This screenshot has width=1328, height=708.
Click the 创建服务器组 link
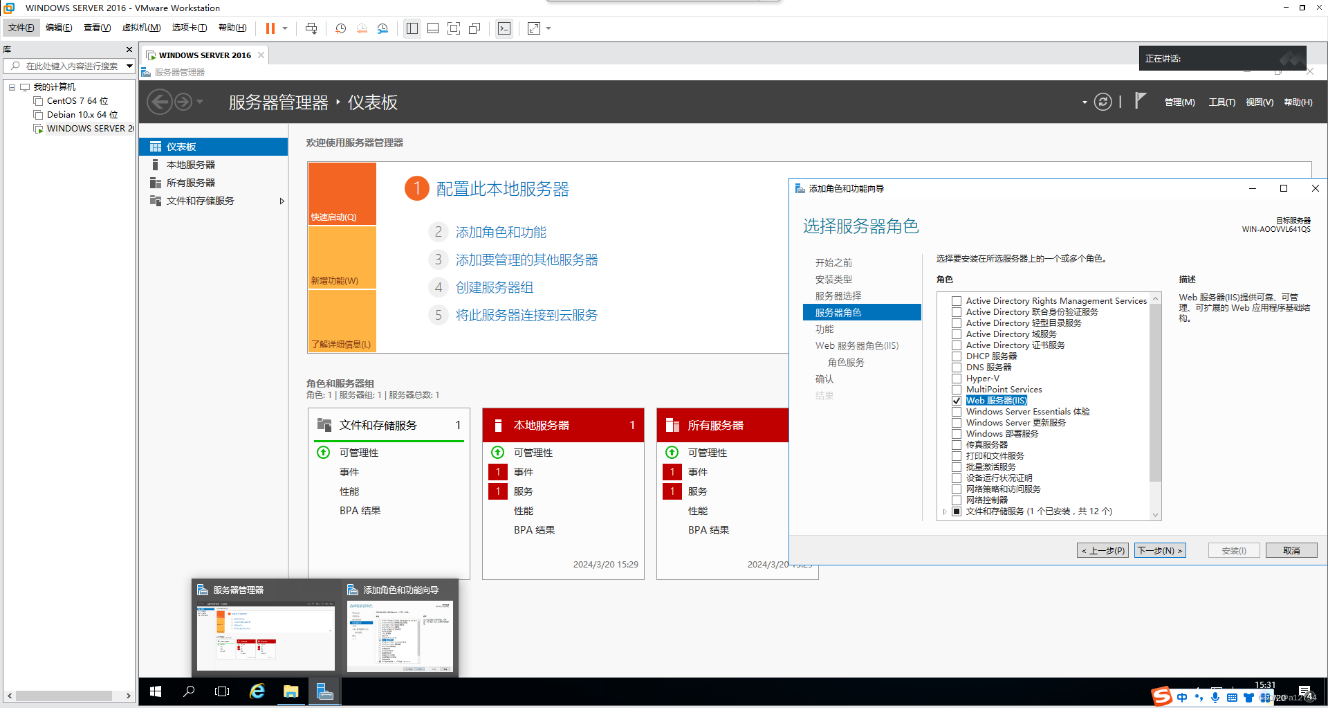click(495, 288)
